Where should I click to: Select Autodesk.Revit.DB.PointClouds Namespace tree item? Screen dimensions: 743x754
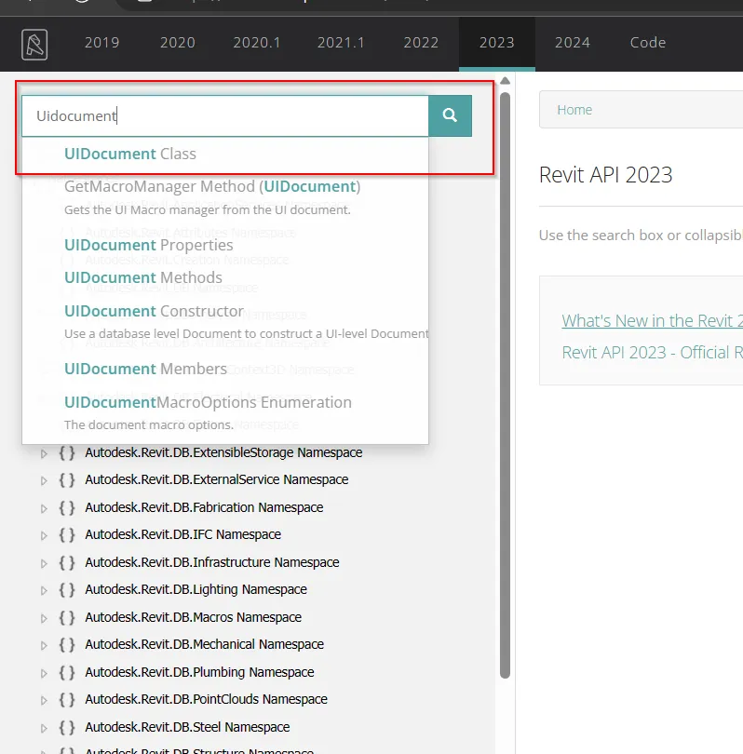(207, 699)
